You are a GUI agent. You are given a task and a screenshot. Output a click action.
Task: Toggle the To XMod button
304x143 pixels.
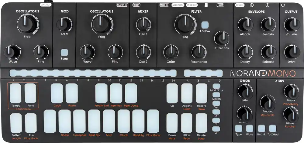point(273,128)
